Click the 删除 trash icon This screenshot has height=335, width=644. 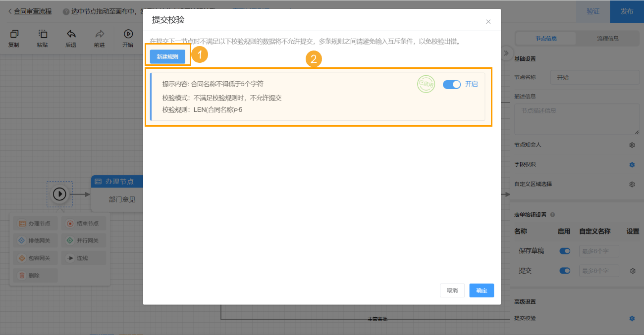[x=22, y=275]
